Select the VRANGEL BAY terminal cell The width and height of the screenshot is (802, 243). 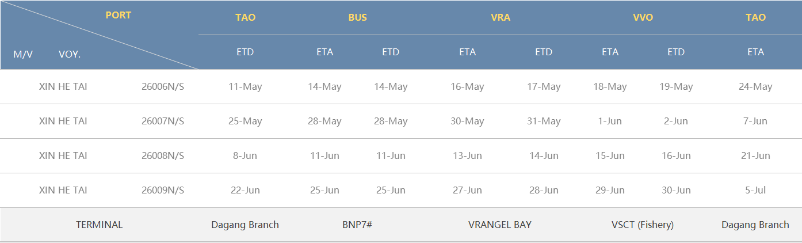500,225
